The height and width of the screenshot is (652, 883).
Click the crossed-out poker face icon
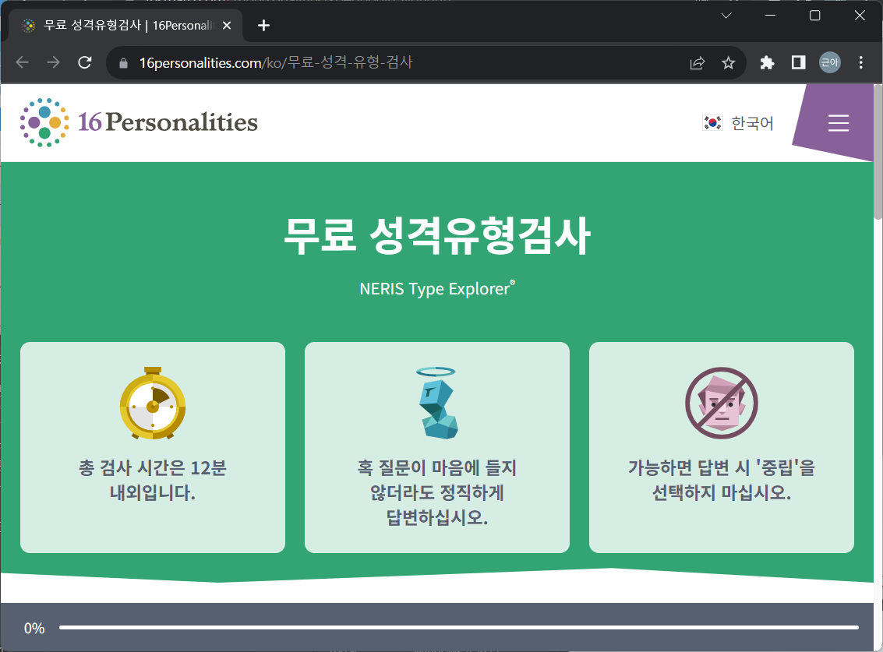click(x=721, y=403)
